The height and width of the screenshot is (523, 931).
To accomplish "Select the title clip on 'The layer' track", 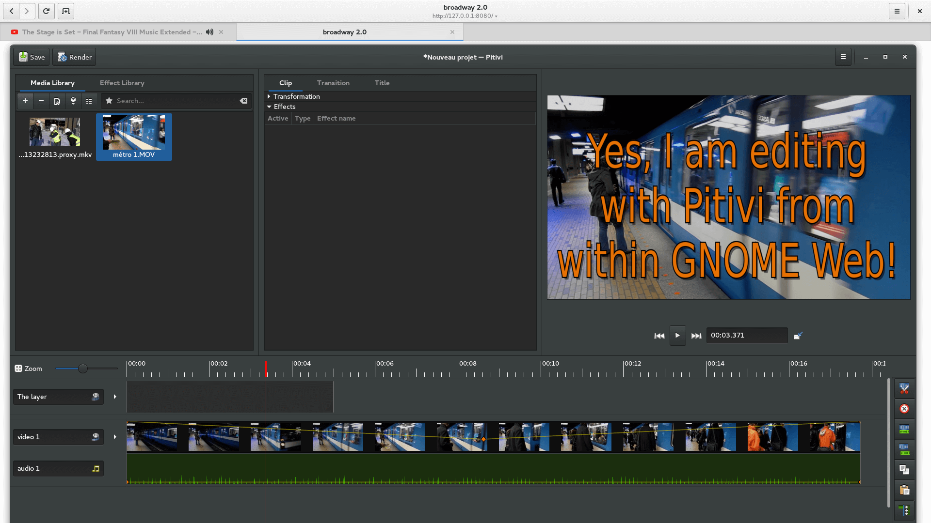I will click(x=230, y=397).
